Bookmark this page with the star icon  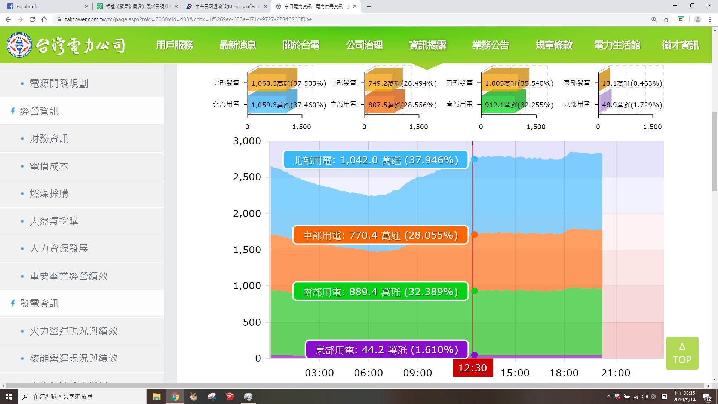click(666, 19)
